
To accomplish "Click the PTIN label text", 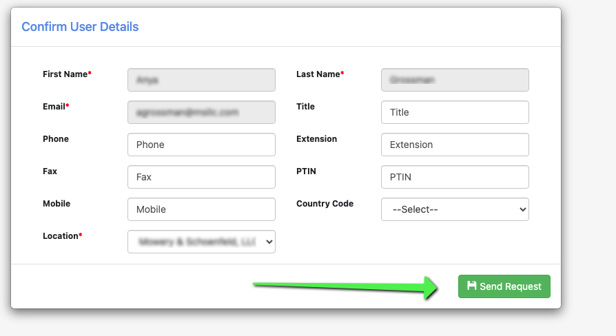I will coord(306,171).
